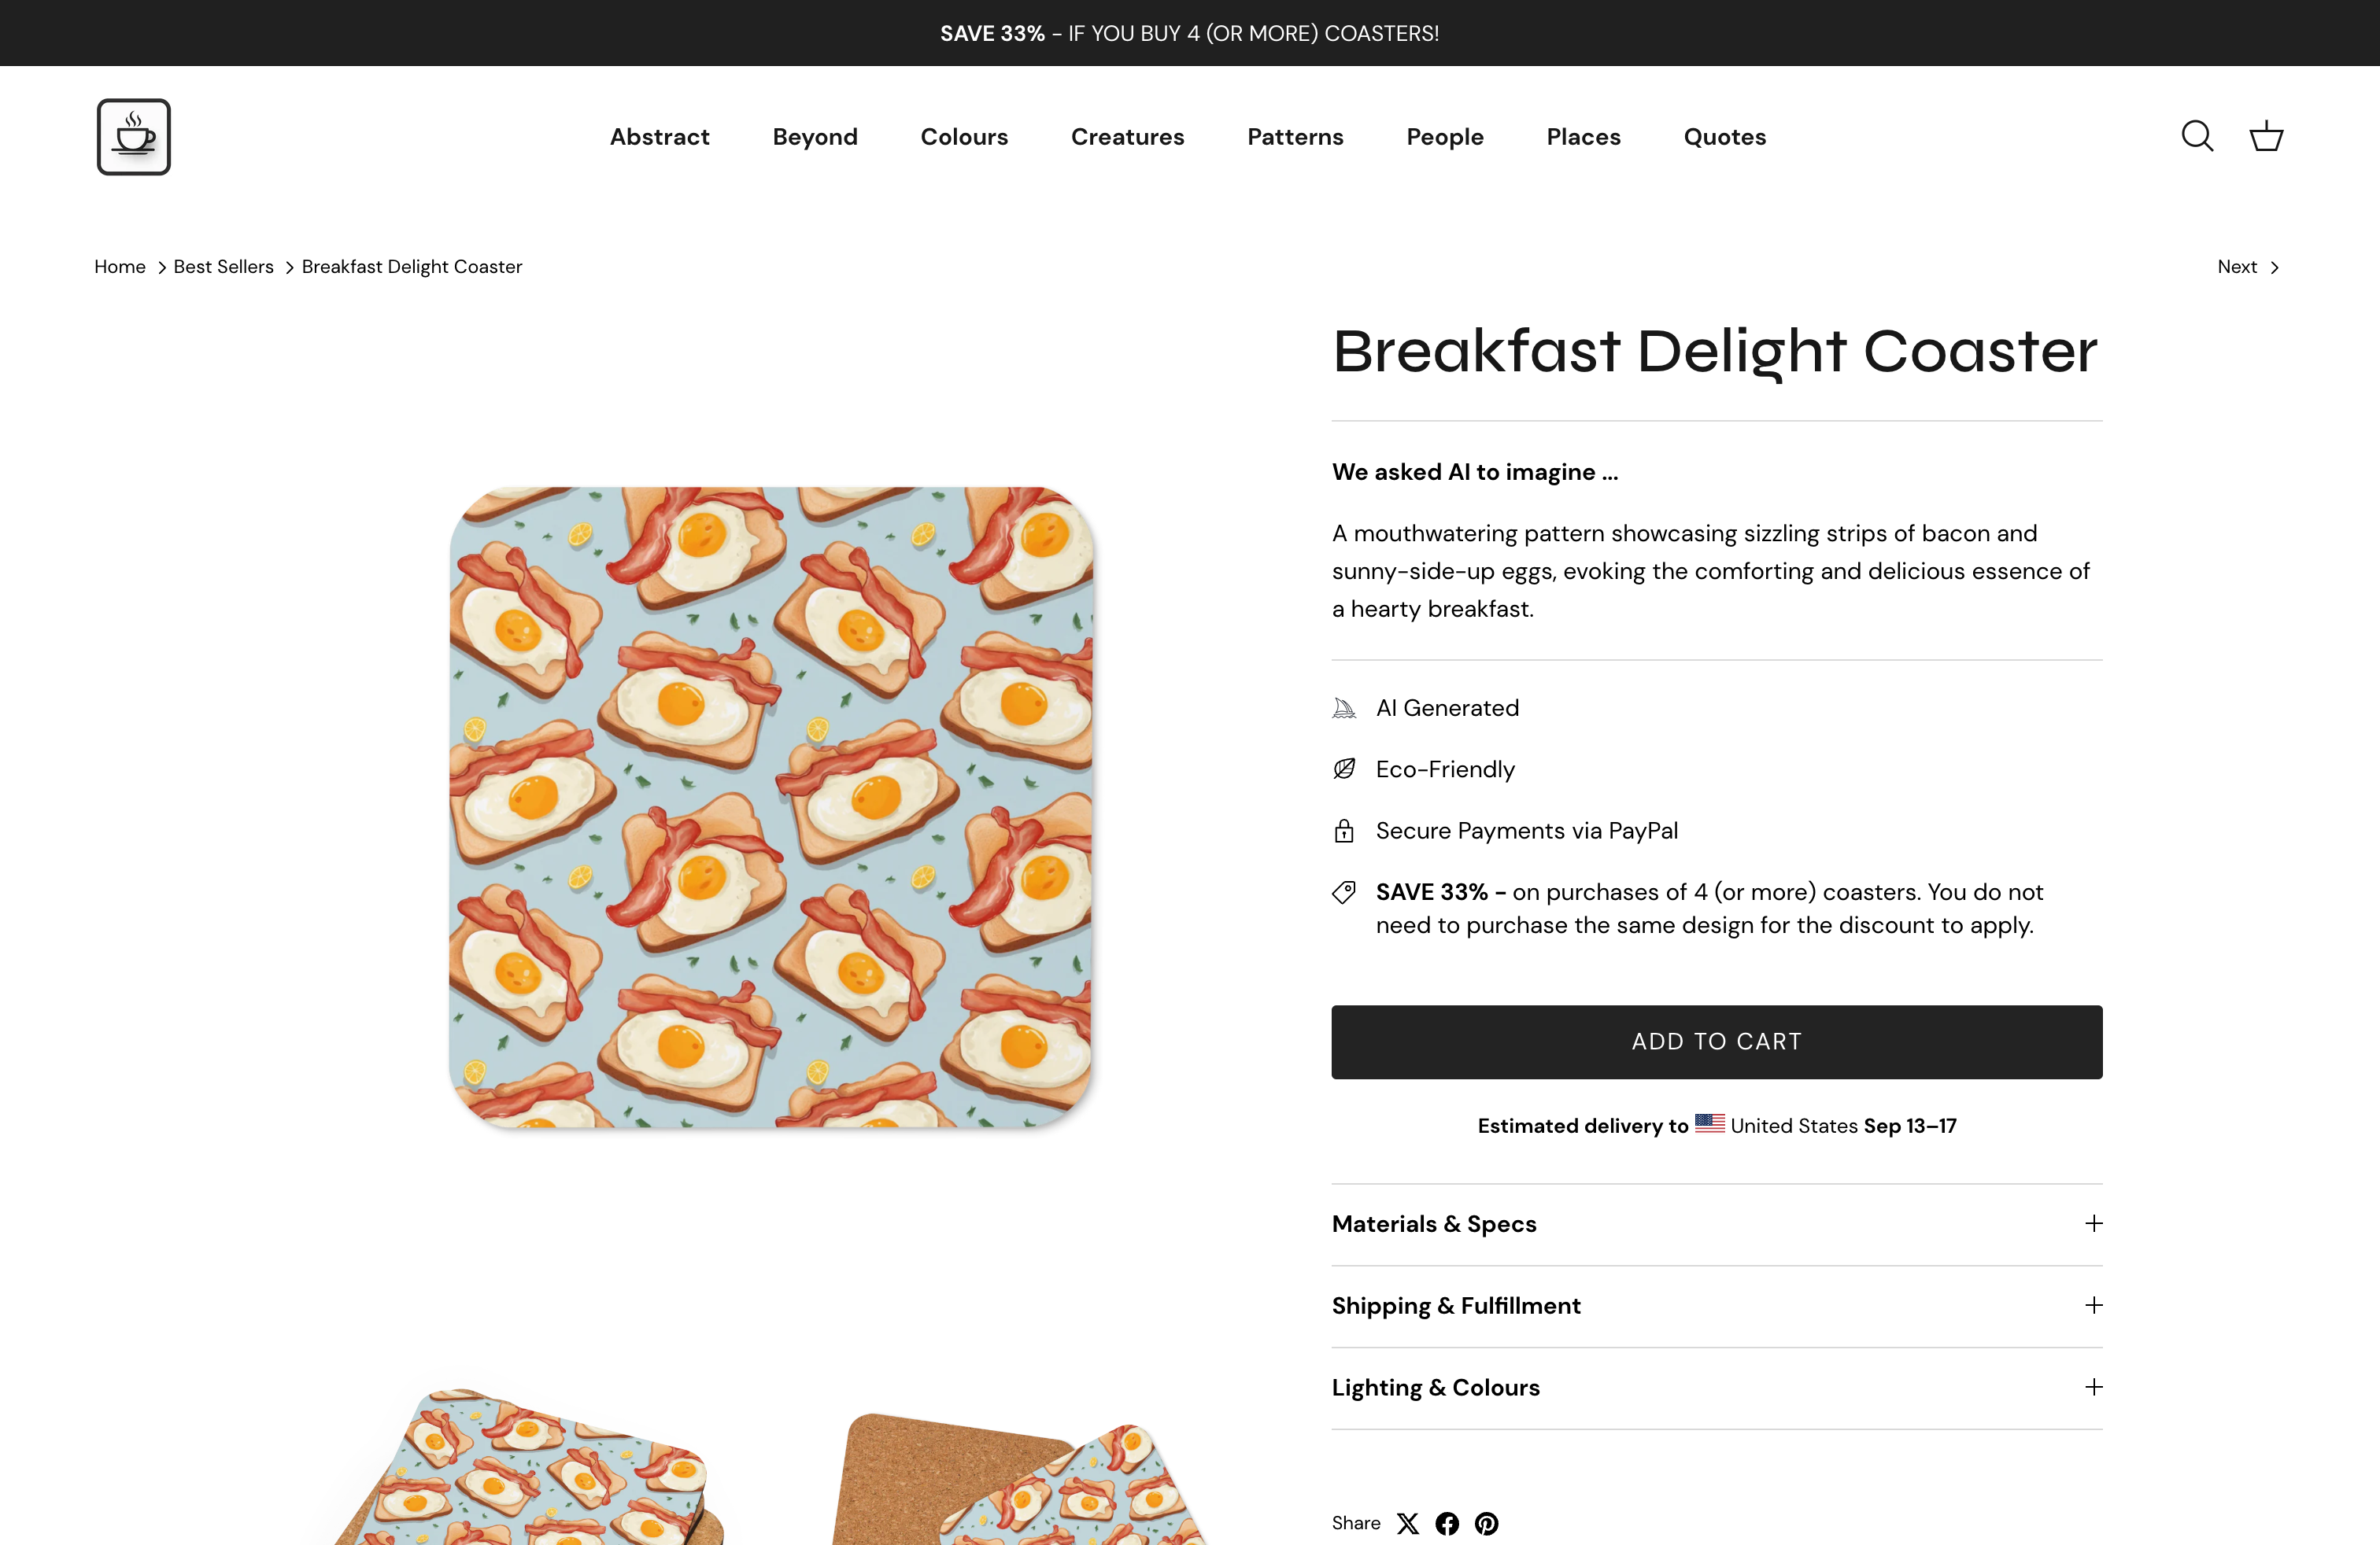2380x1545 pixels.
Task: Share product on Pinterest
Action: [1487, 1523]
